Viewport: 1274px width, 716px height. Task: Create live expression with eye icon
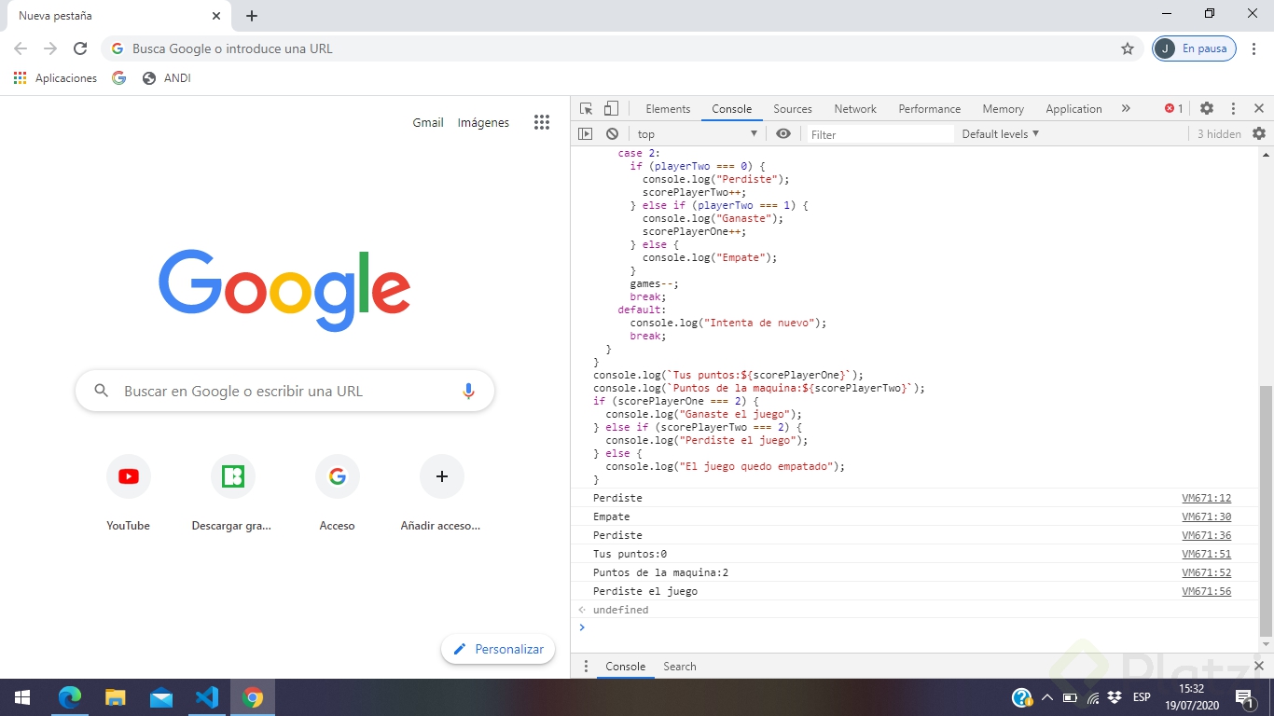[x=783, y=134]
